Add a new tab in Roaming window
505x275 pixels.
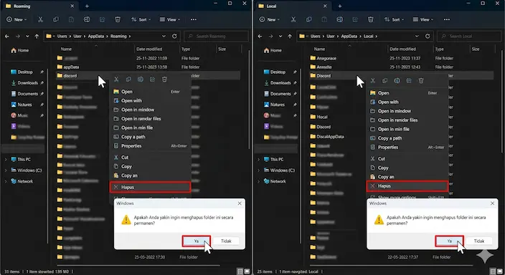[x=87, y=6]
